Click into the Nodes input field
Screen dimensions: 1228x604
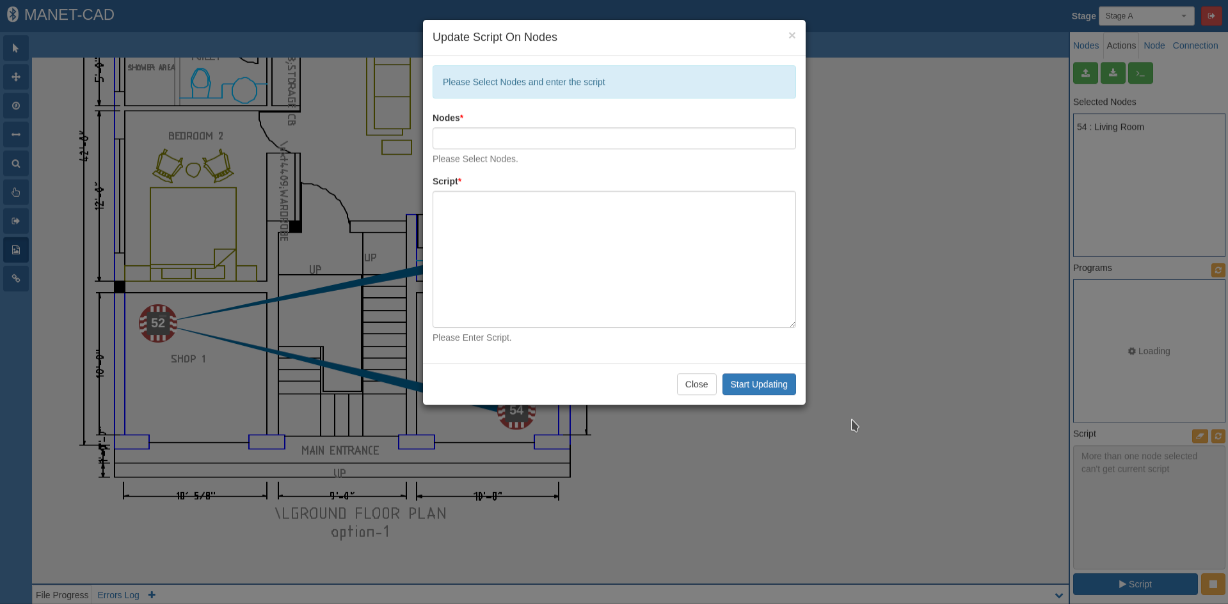tap(614, 138)
